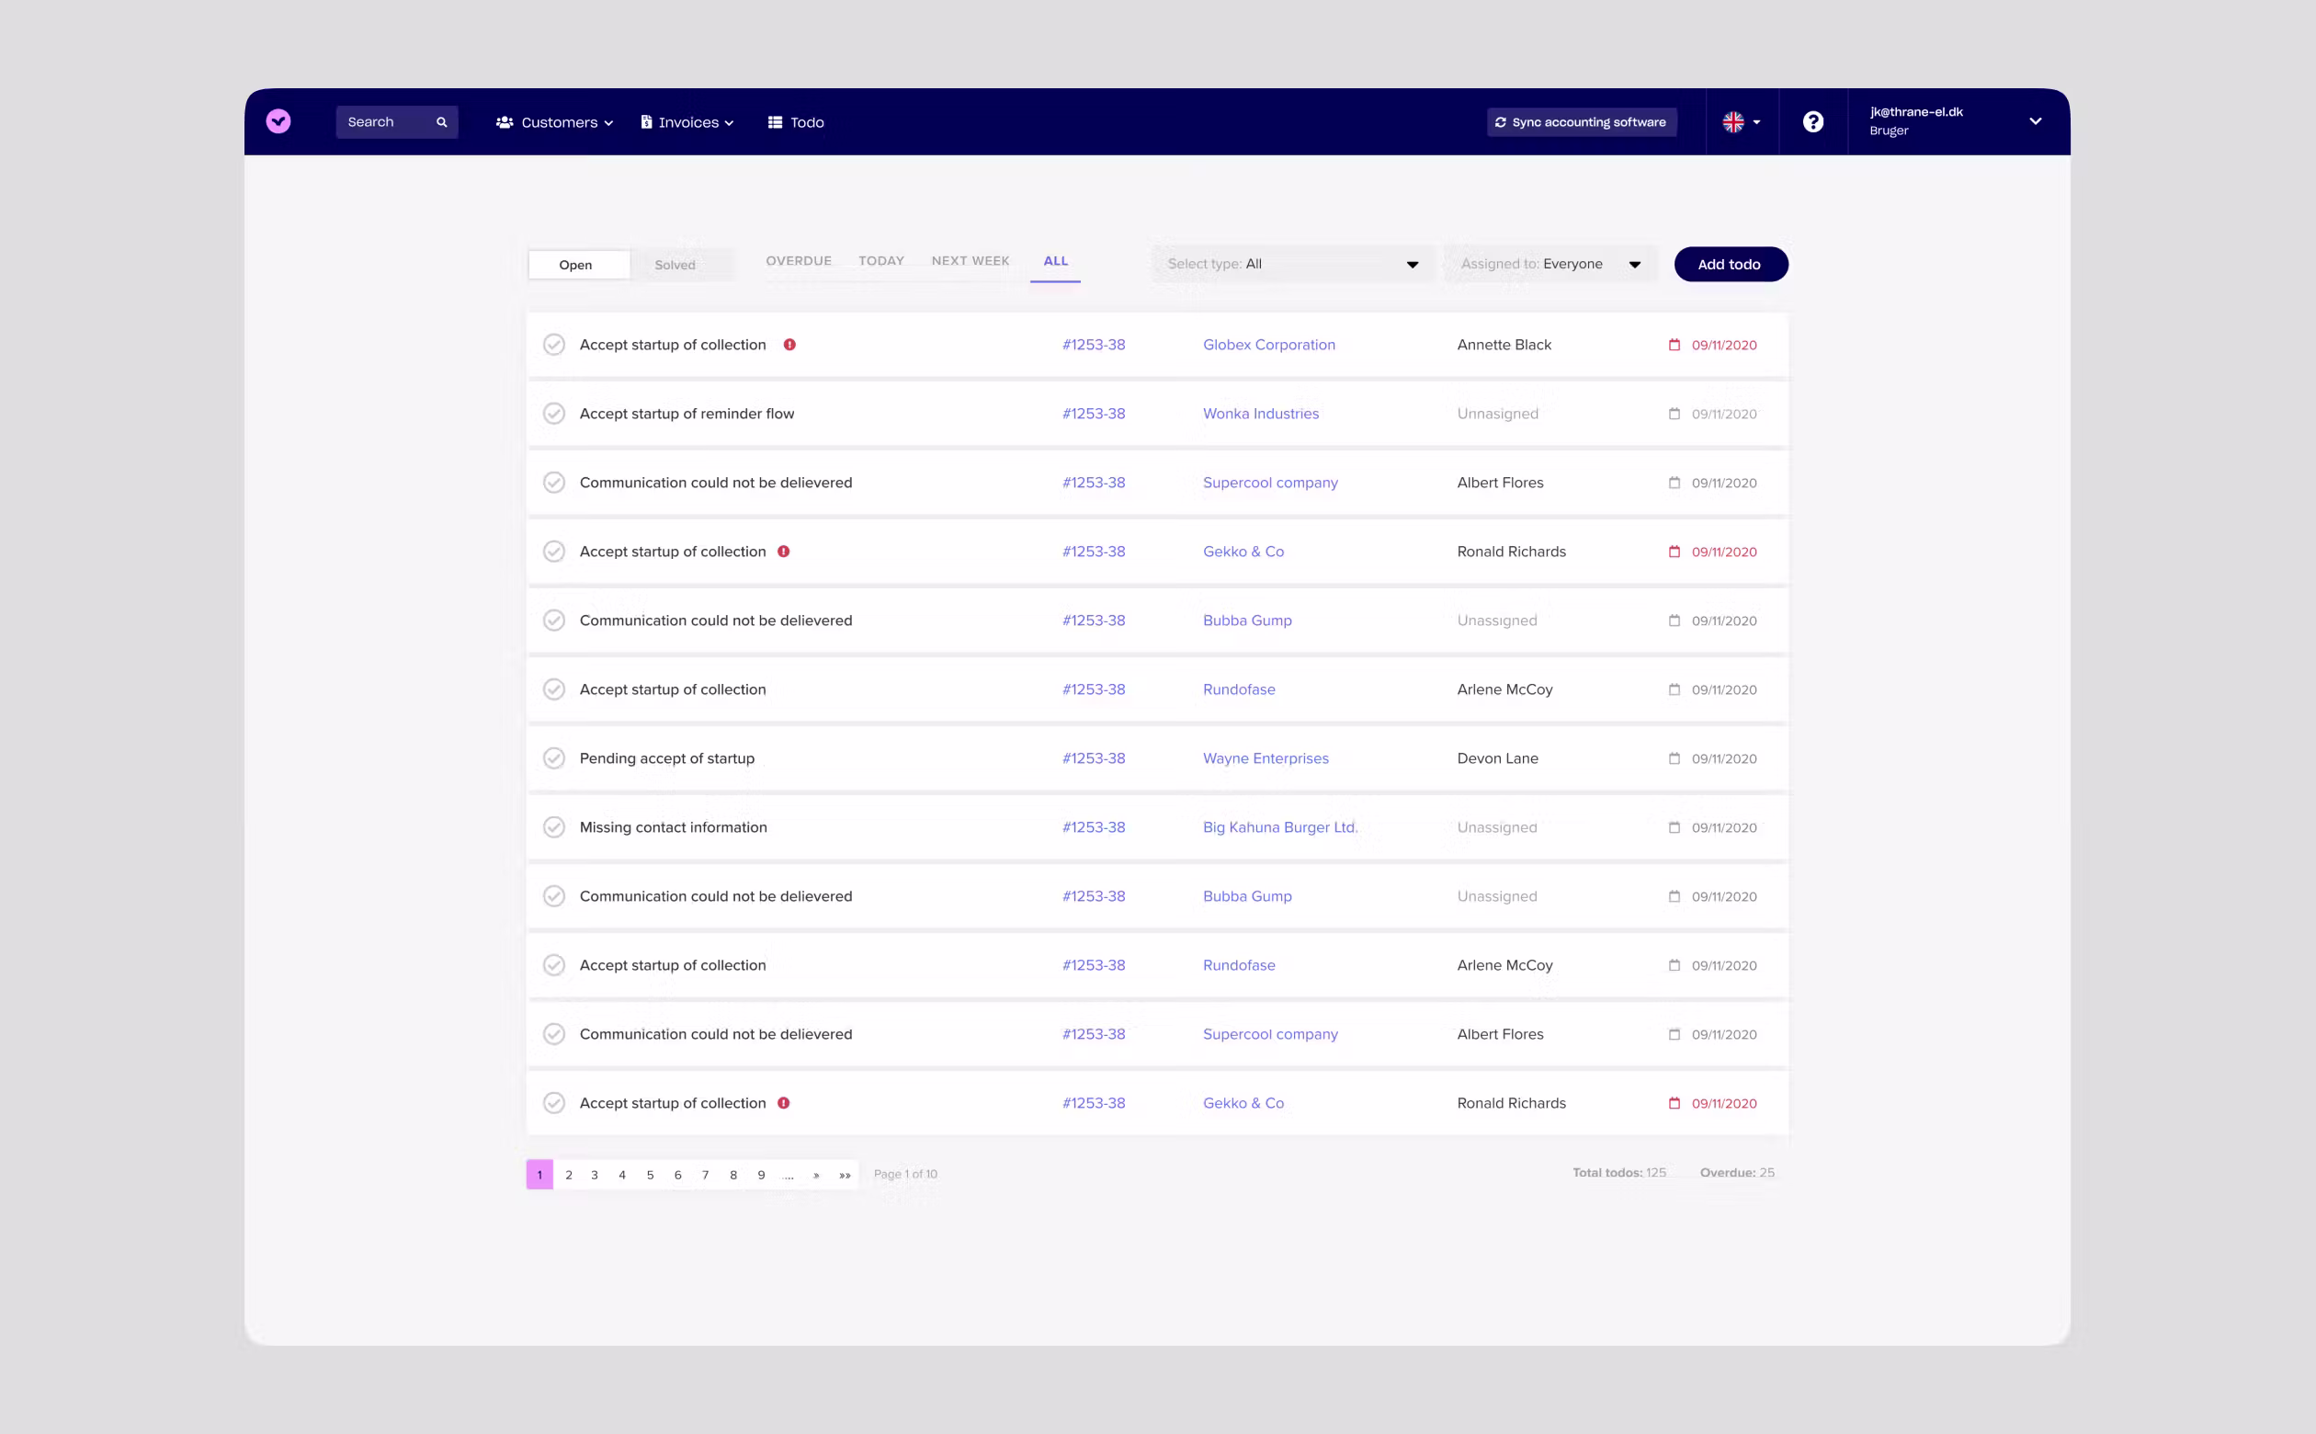The image size is (2316, 1434).
Task: Click Devon Lane assignee name
Action: click(x=1497, y=758)
